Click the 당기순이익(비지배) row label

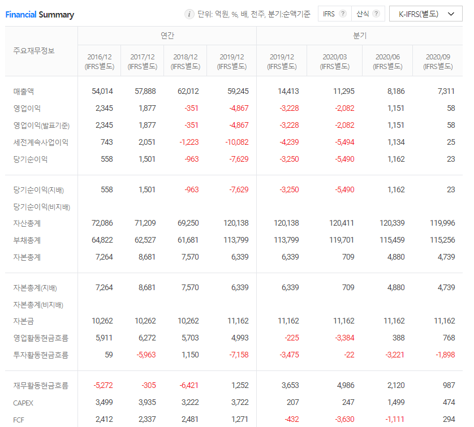tap(42, 206)
